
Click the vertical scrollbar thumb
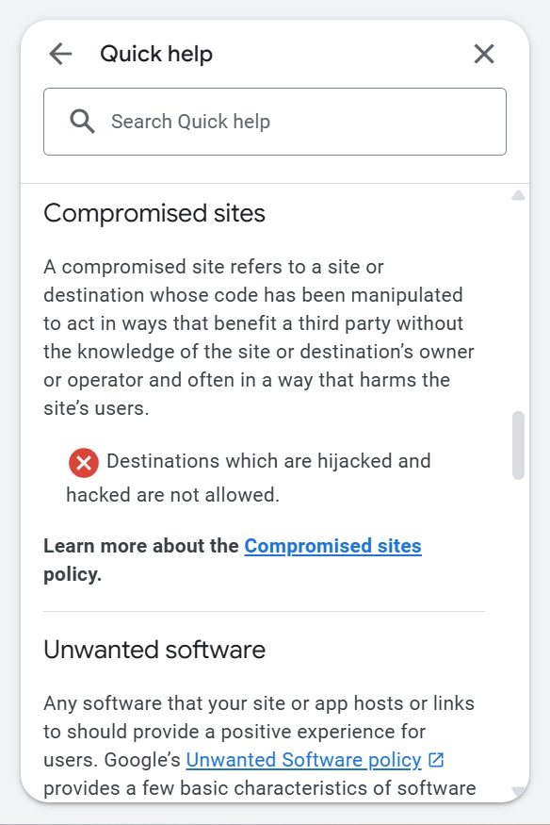pos(518,445)
